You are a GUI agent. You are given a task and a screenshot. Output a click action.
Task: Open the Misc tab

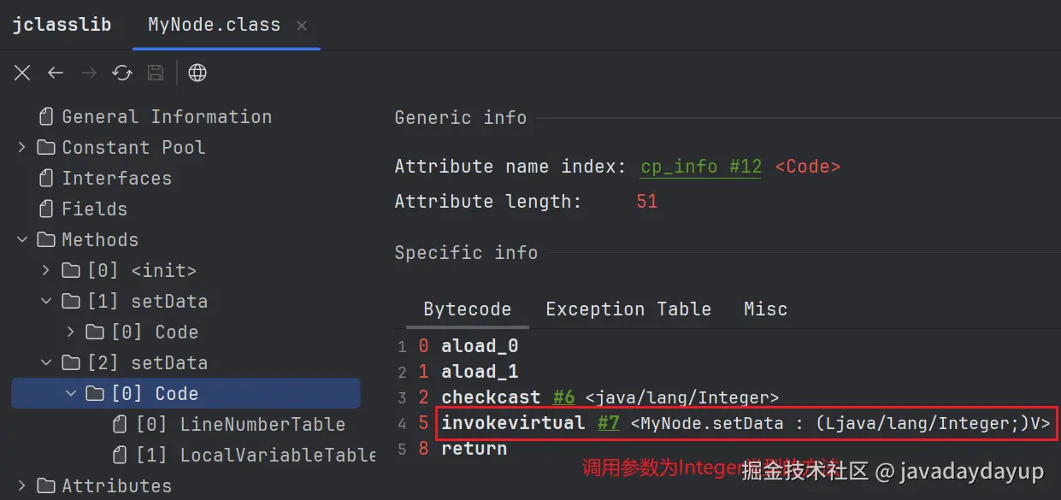click(765, 309)
